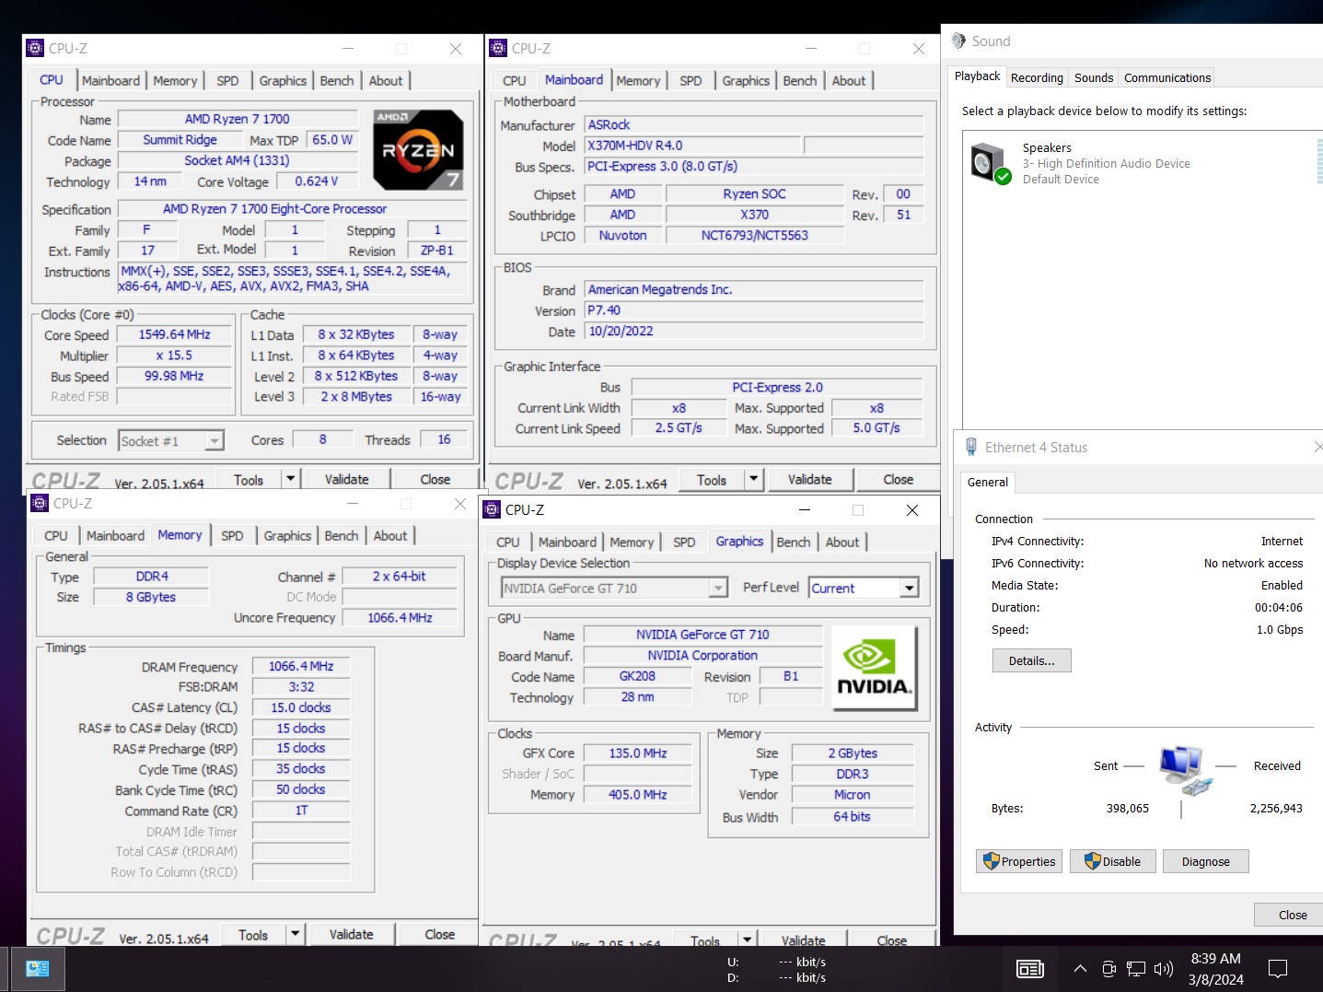The image size is (1323, 992).
Task: Click Validate in the CPU-tab window
Action: click(347, 479)
